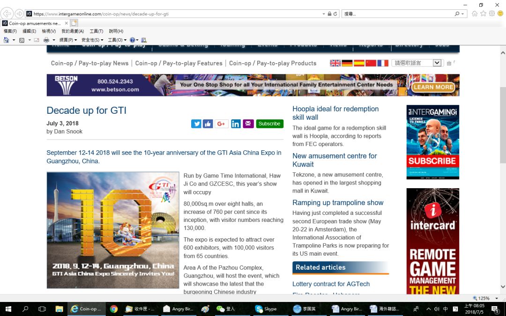This screenshot has height=316, width=506.
Task: Open 'Ramping up trampoline show' article
Action: pyautogui.click(x=338, y=203)
